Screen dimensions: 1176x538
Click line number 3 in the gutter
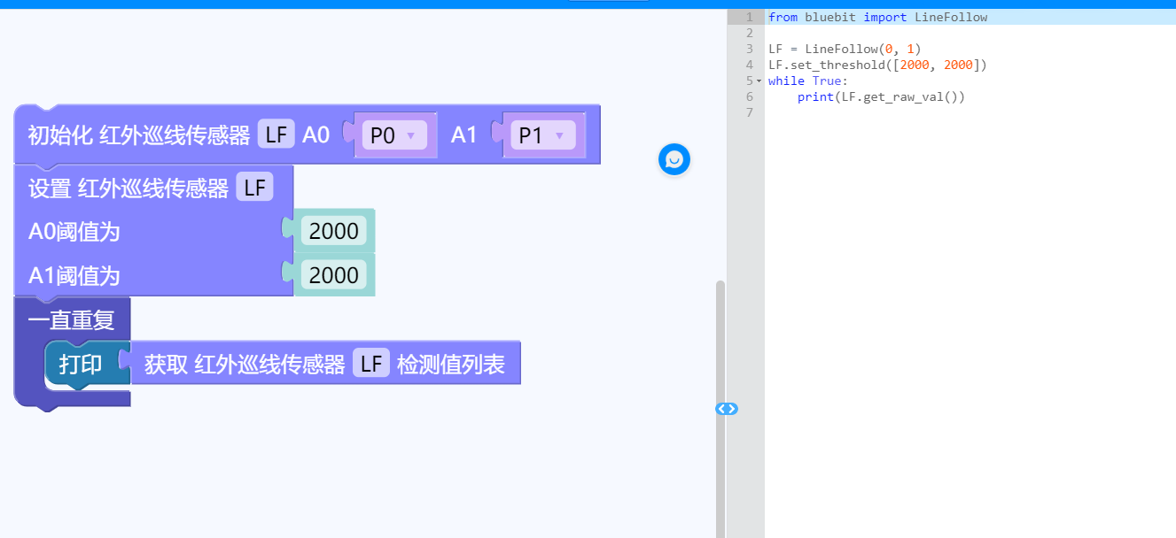click(750, 49)
